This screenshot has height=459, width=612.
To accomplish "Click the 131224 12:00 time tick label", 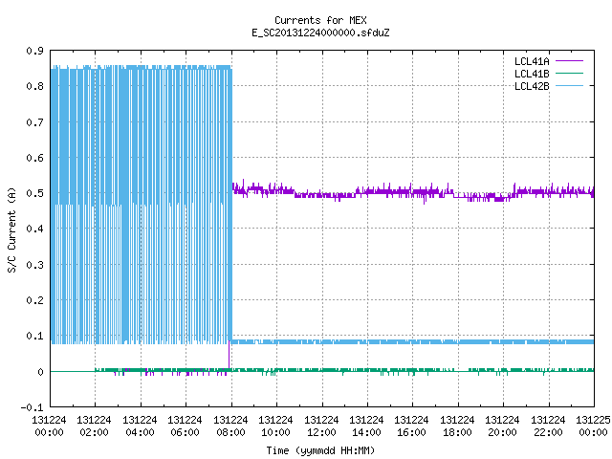I will point(321,426).
